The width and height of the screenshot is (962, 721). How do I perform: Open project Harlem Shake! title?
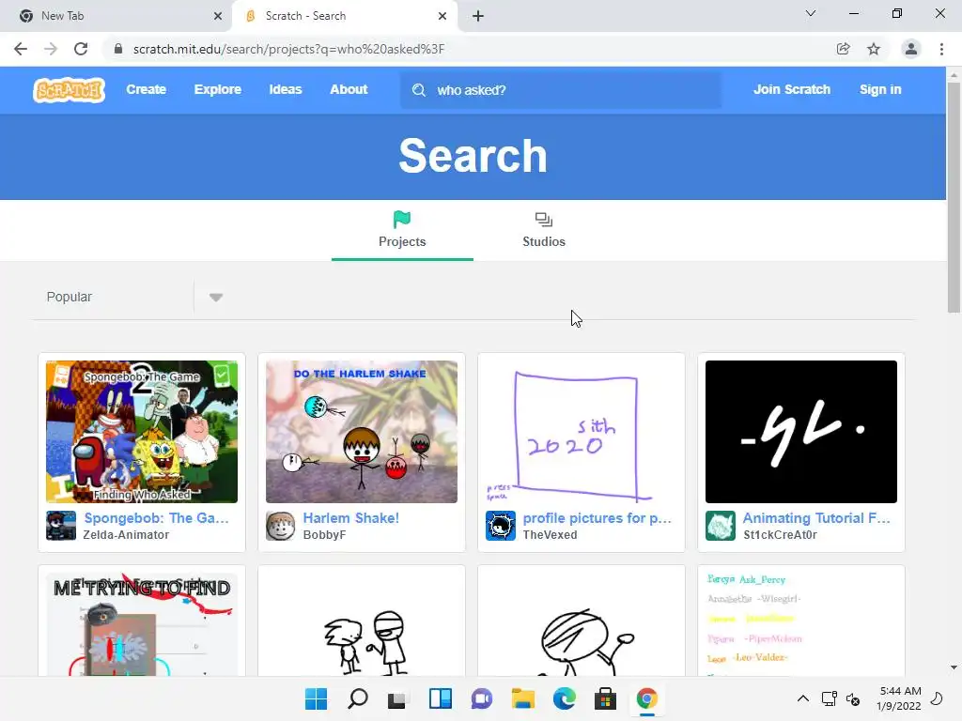coord(351,518)
